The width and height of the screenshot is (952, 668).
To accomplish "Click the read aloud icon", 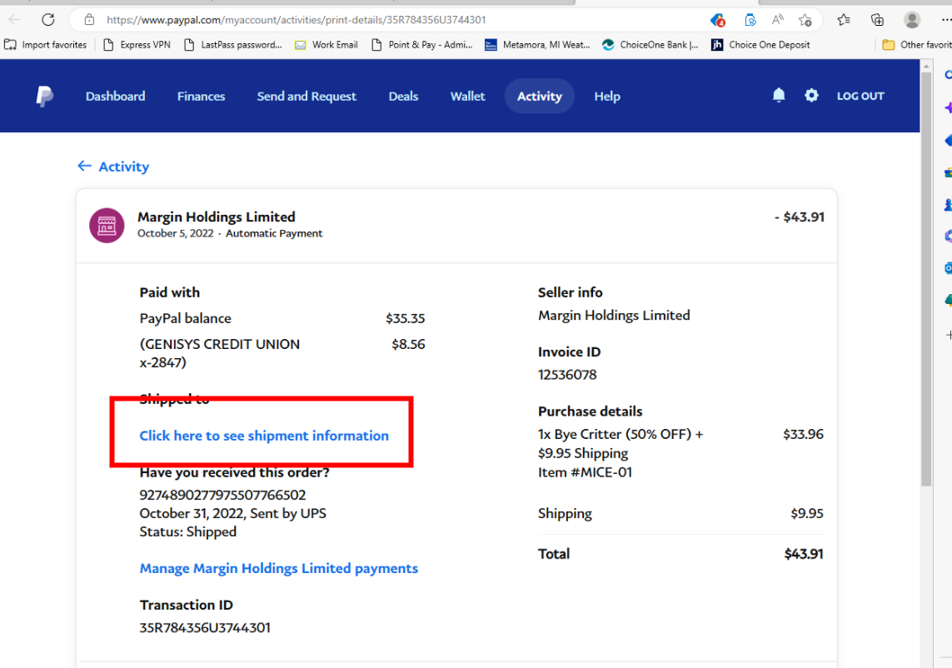I will (777, 20).
